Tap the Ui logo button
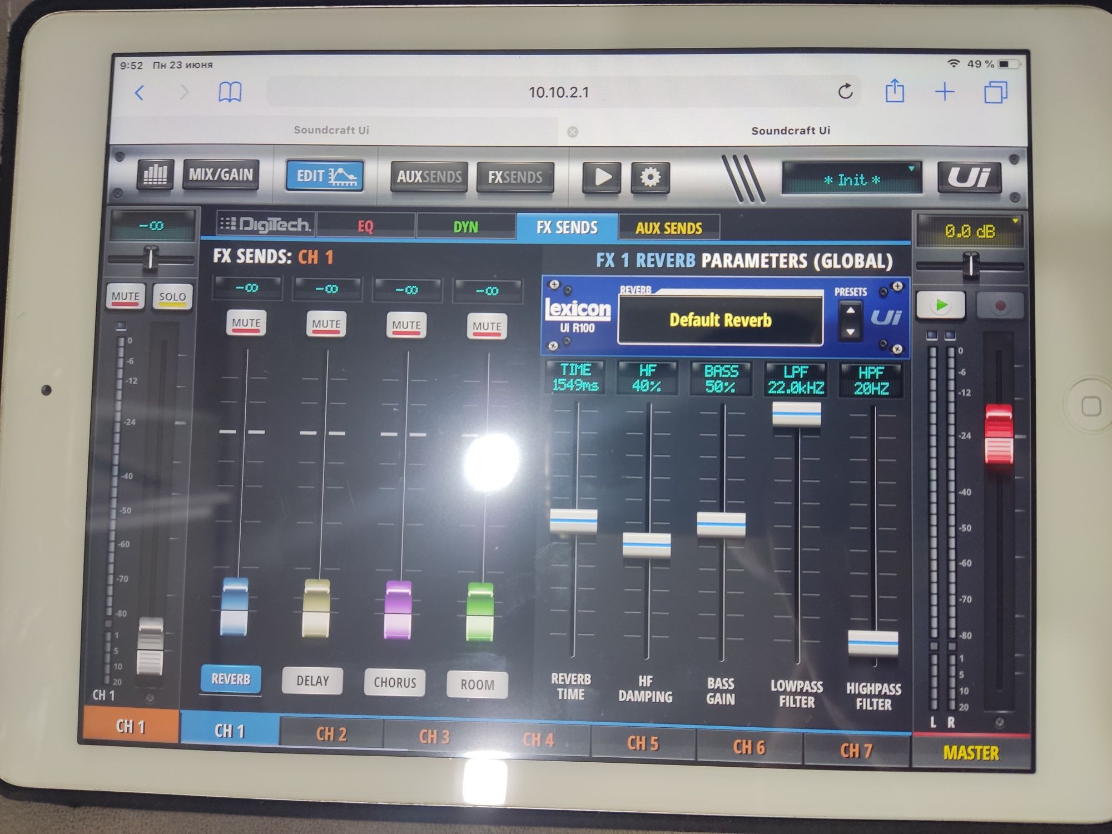This screenshot has height=834, width=1112. (969, 178)
